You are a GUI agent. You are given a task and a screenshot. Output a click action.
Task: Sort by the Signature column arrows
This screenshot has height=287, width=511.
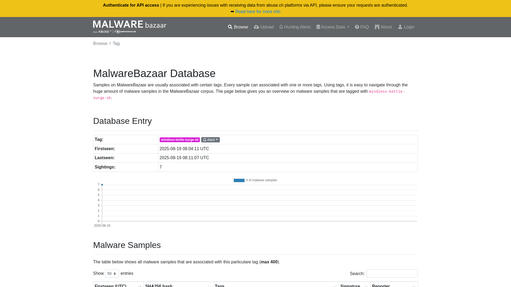[x=366, y=286]
